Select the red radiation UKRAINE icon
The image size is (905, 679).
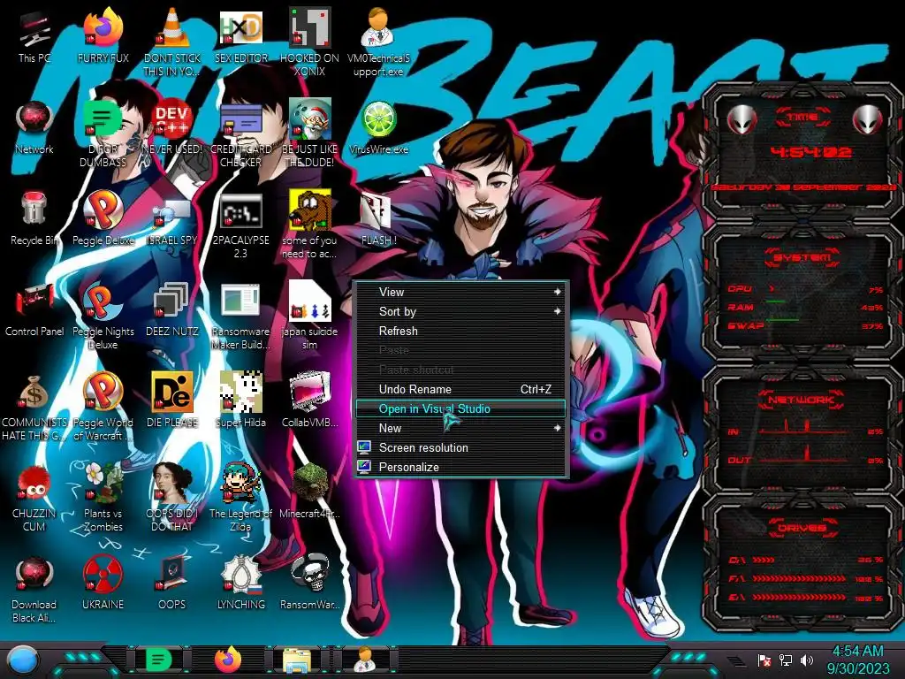click(x=103, y=584)
